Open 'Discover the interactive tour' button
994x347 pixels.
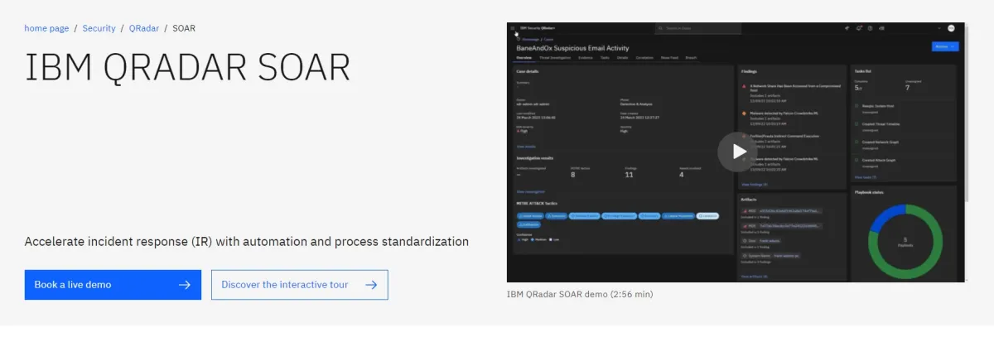tap(300, 285)
